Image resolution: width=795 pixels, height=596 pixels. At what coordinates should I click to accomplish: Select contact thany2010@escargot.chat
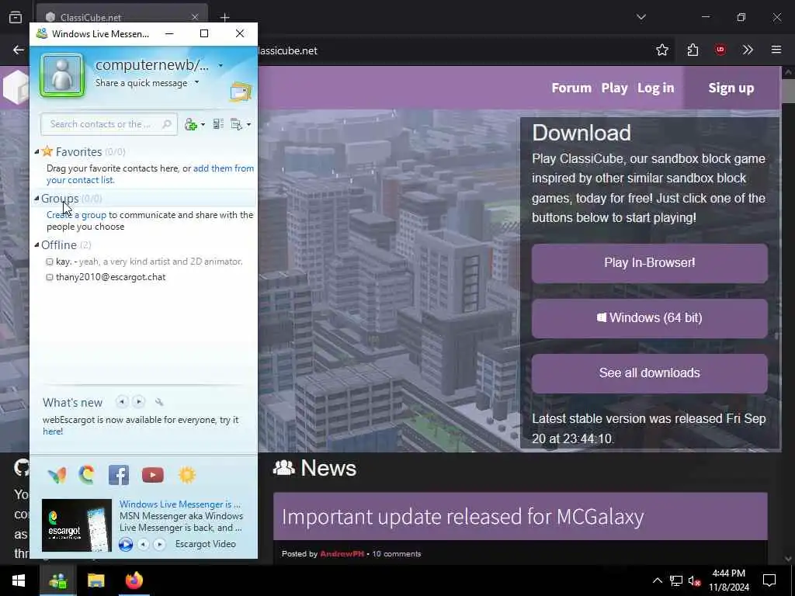[x=106, y=277]
